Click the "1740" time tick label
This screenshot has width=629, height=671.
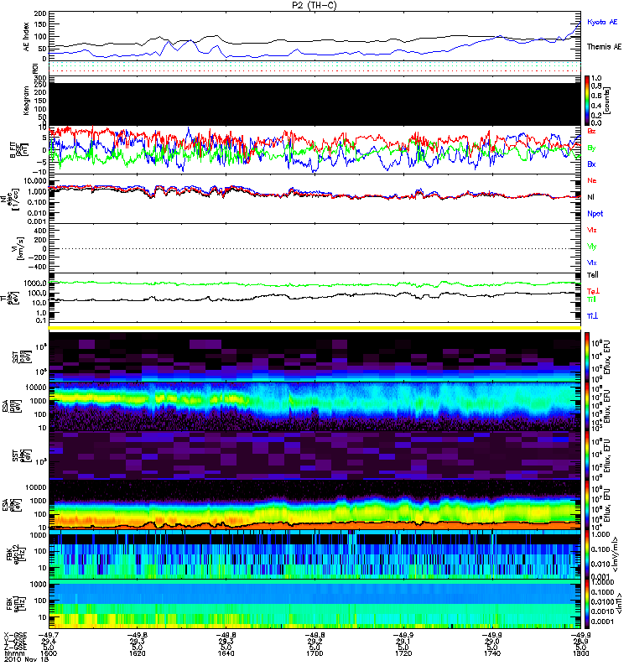491,653
